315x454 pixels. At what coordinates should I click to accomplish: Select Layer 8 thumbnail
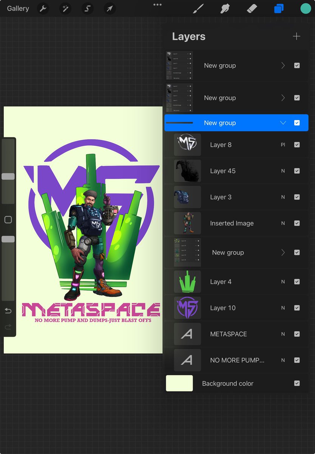point(187,145)
